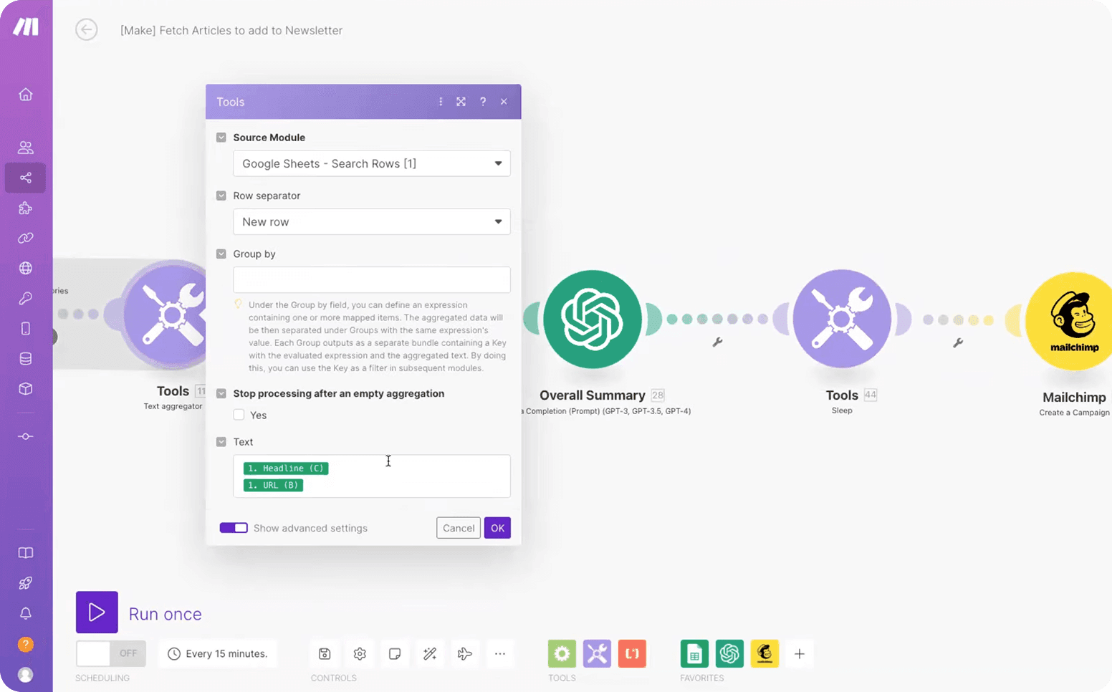This screenshot has height=692, width=1112.
Task: Click the save scenario icon in controls
Action: tap(325, 653)
